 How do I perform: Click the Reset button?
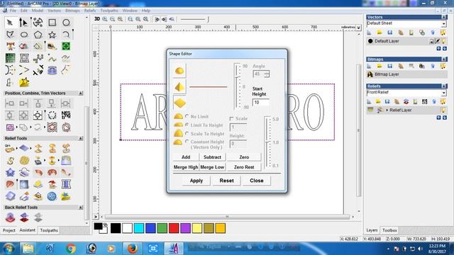pyautogui.click(x=226, y=181)
